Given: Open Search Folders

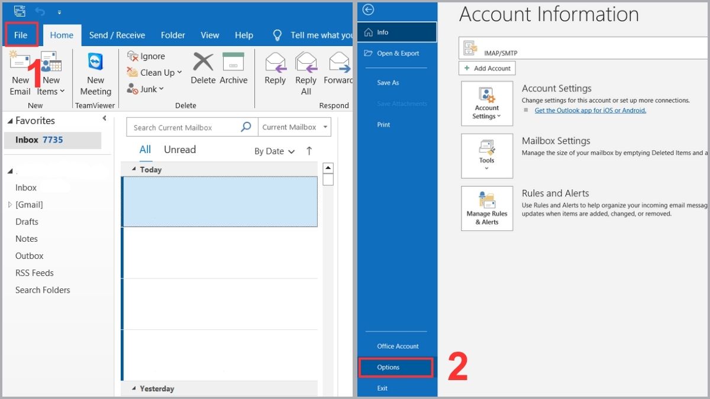Looking at the screenshot, I should click(43, 290).
